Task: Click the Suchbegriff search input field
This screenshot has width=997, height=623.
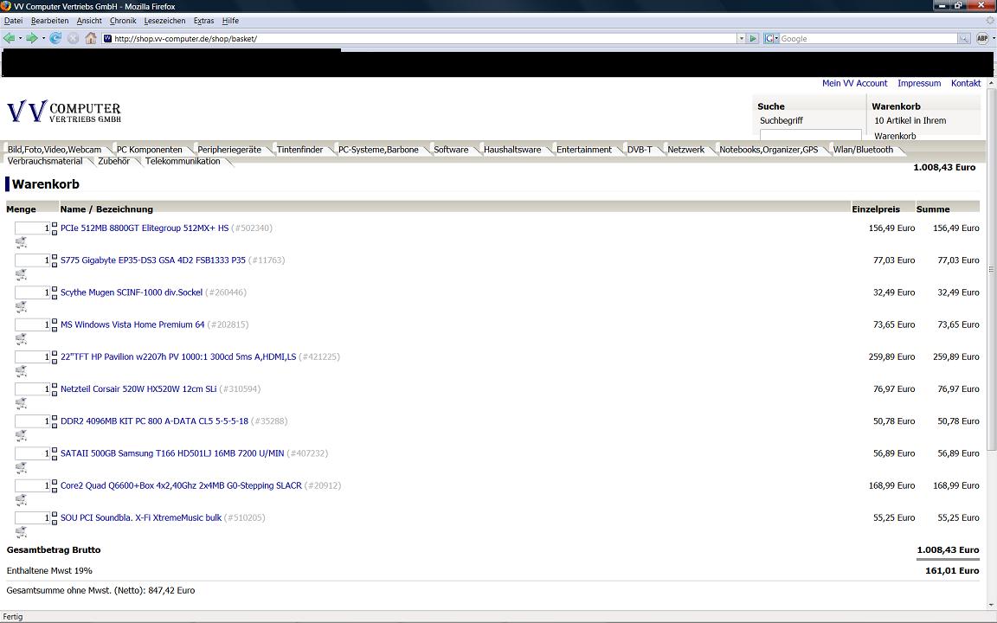Action: (811, 135)
